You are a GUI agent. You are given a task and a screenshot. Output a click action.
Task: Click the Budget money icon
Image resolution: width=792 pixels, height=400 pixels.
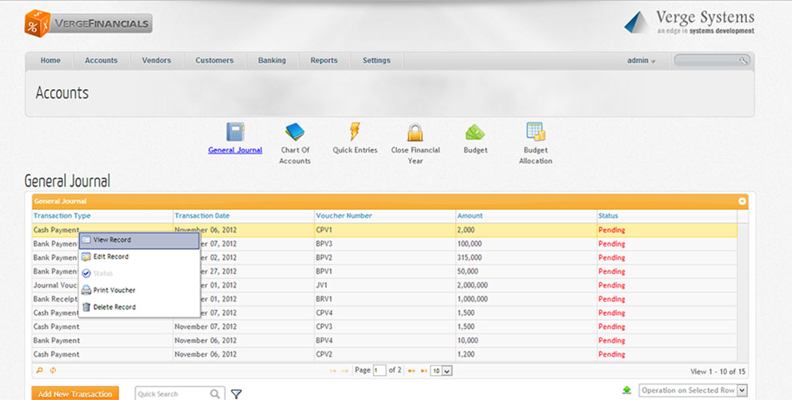pos(475,132)
